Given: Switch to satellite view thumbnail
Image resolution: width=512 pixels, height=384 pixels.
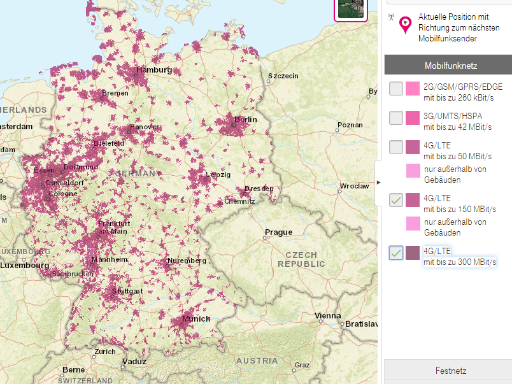Looking at the screenshot, I should pos(351,9).
